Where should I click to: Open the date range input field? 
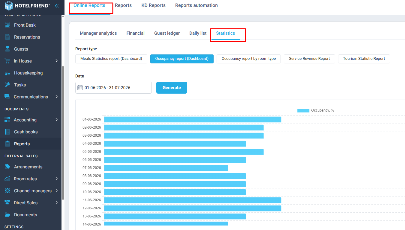click(x=113, y=88)
